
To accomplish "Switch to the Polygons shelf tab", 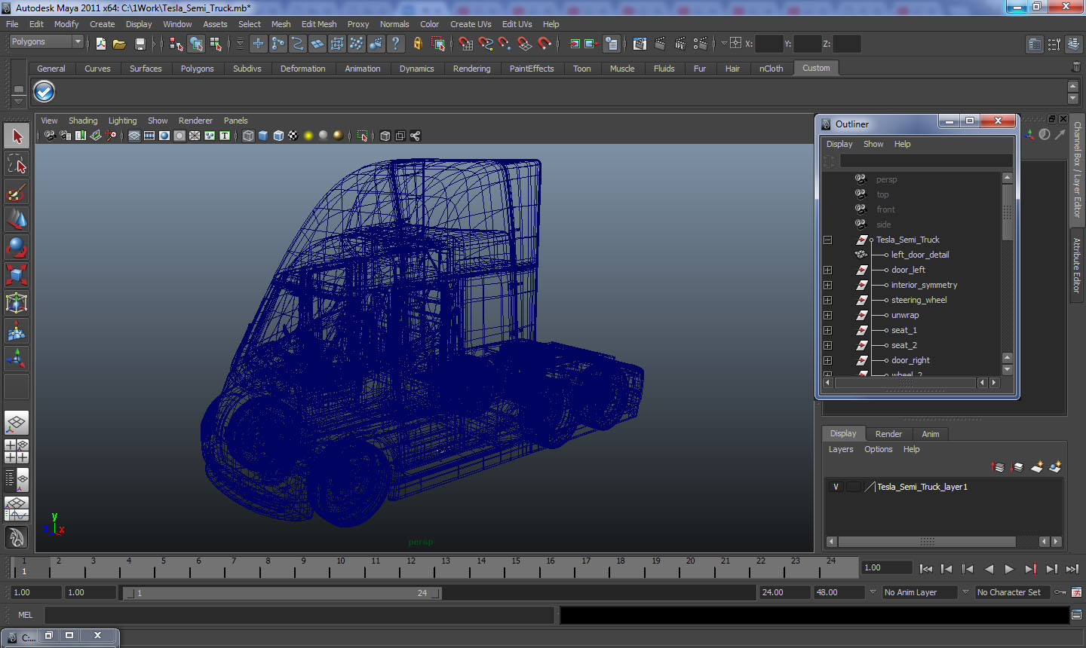I will tap(197, 69).
